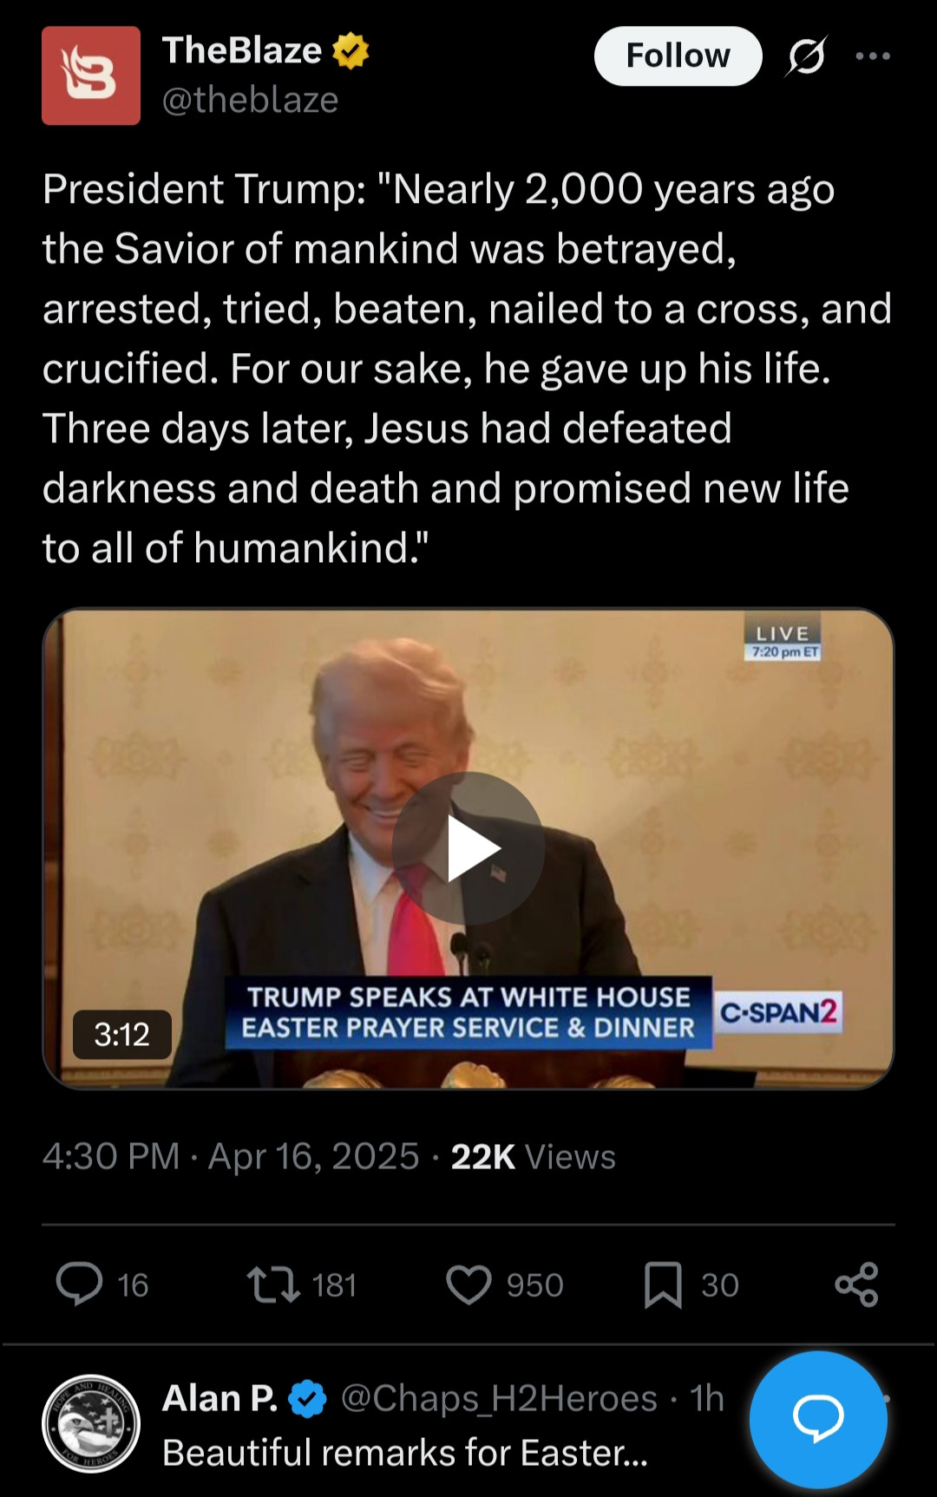Image resolution: width=937 pixels, height=1497 pixels.
Task: Open the share icon
Action: tap(856, 1285)
